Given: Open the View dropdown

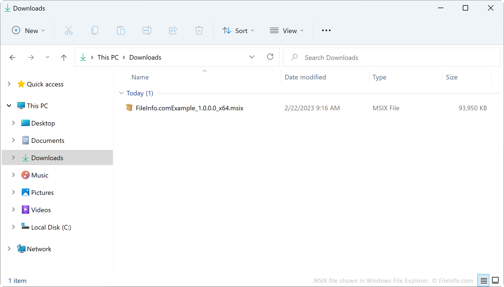Looking at the screenshot, I should 287,30.
